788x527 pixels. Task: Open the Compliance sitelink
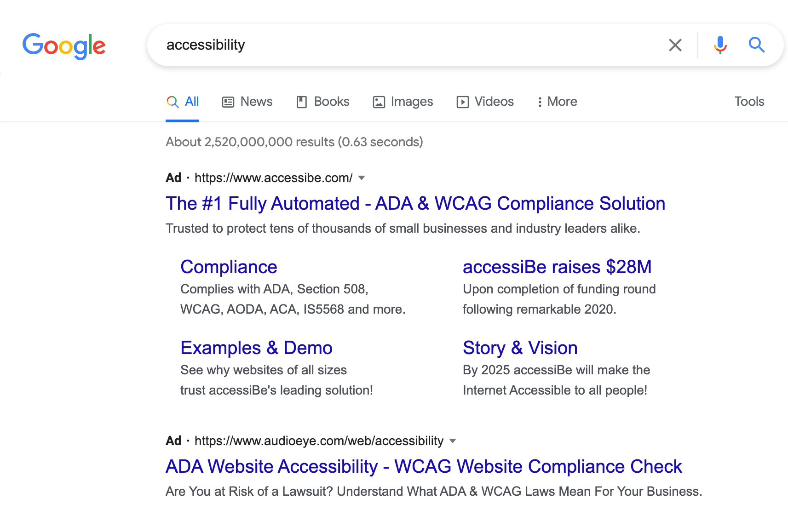click(229, 267)
